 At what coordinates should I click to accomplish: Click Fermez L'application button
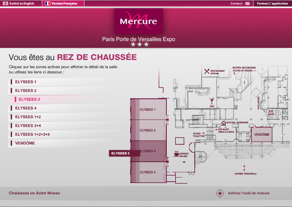coord(273,3)
